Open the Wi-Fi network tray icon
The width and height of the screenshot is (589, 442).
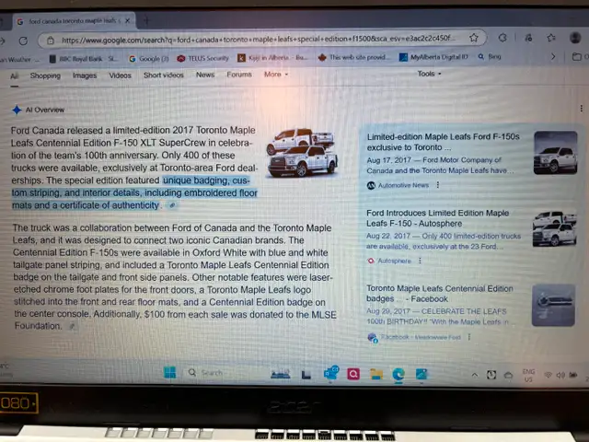click(549, 375)
